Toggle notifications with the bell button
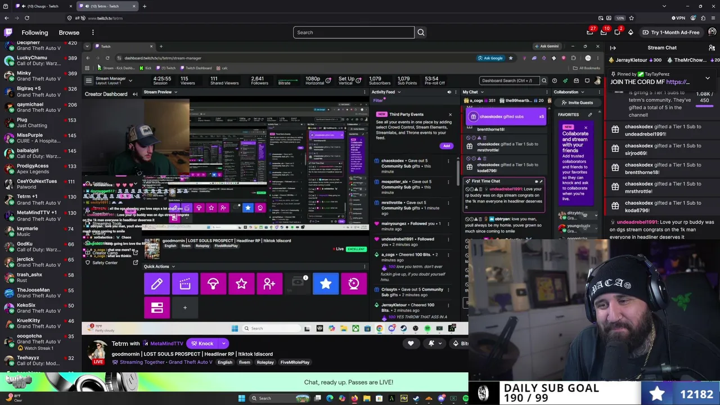 tap(432, 343)
